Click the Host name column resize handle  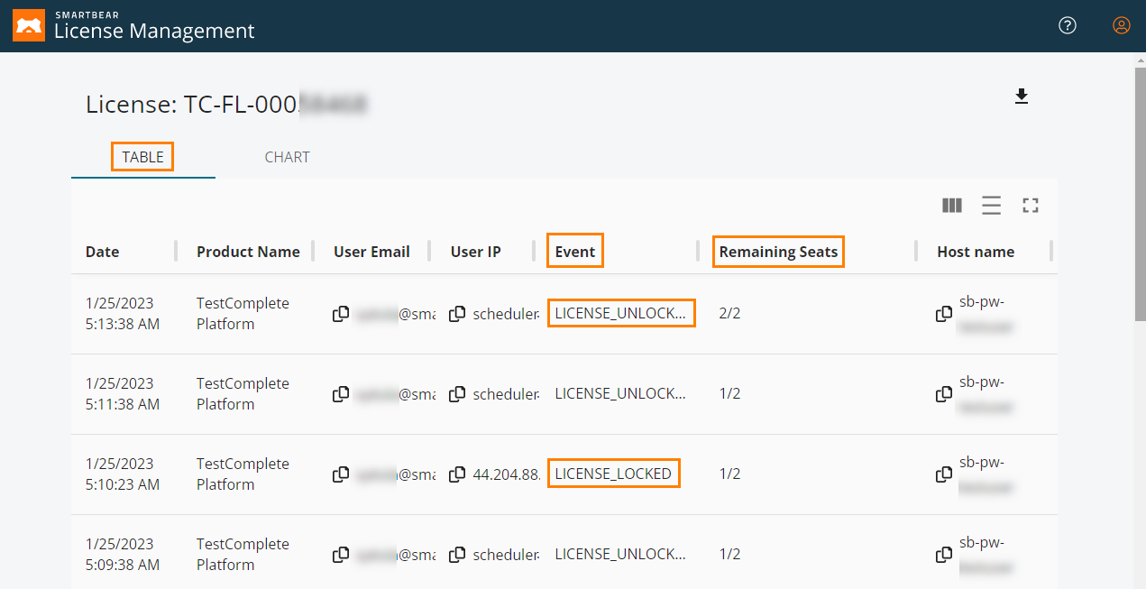point(1051,252)
